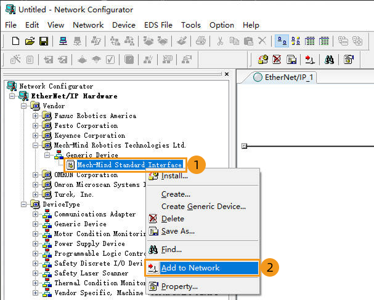Click the checkmark verify toolbar icon
Screen dimensions: 374x300
110,59
